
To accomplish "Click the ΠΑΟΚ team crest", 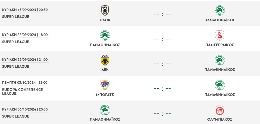I will tap(105, 11).
